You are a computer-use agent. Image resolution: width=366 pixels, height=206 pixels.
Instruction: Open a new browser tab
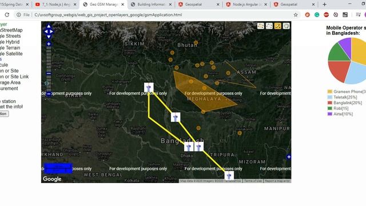pos(324,5)
